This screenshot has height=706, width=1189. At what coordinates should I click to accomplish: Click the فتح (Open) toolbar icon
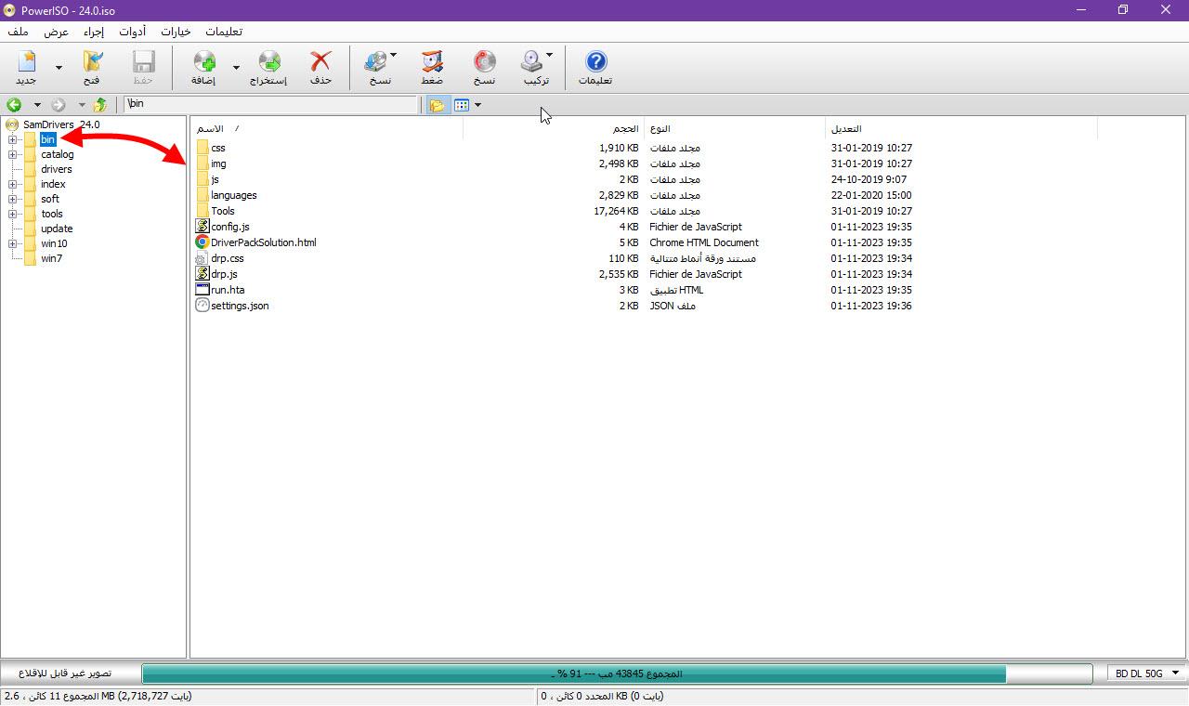coord(92,62)
